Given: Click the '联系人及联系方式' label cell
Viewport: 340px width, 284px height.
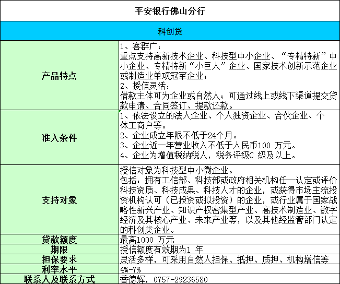Looking at the screenshot, I should coord(60,279).
